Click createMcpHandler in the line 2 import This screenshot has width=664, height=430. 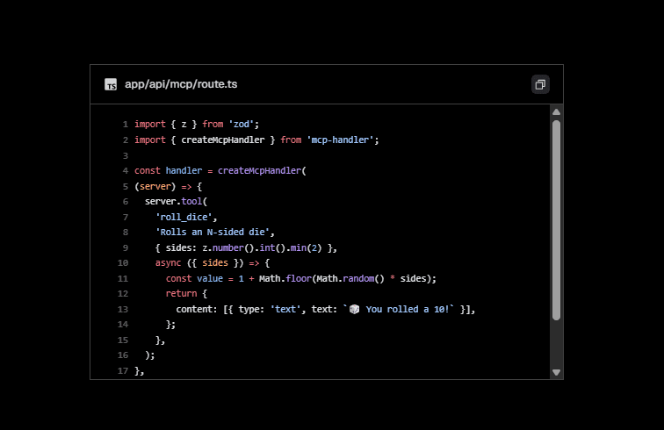coord(223,140)
